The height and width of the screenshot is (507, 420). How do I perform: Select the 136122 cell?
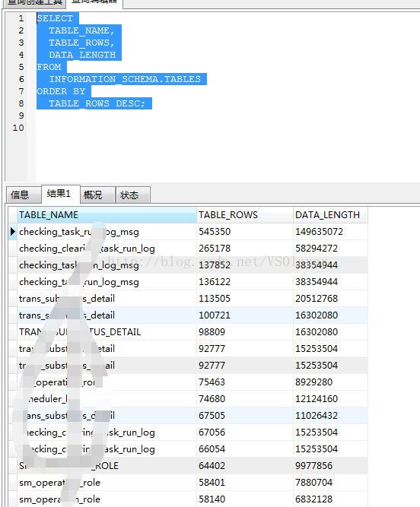pos(244,282)
